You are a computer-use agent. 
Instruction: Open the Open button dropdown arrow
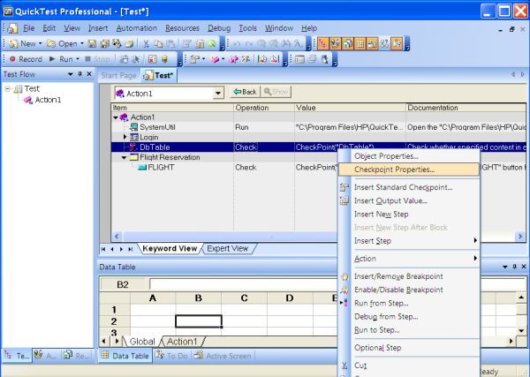point(82,43)
